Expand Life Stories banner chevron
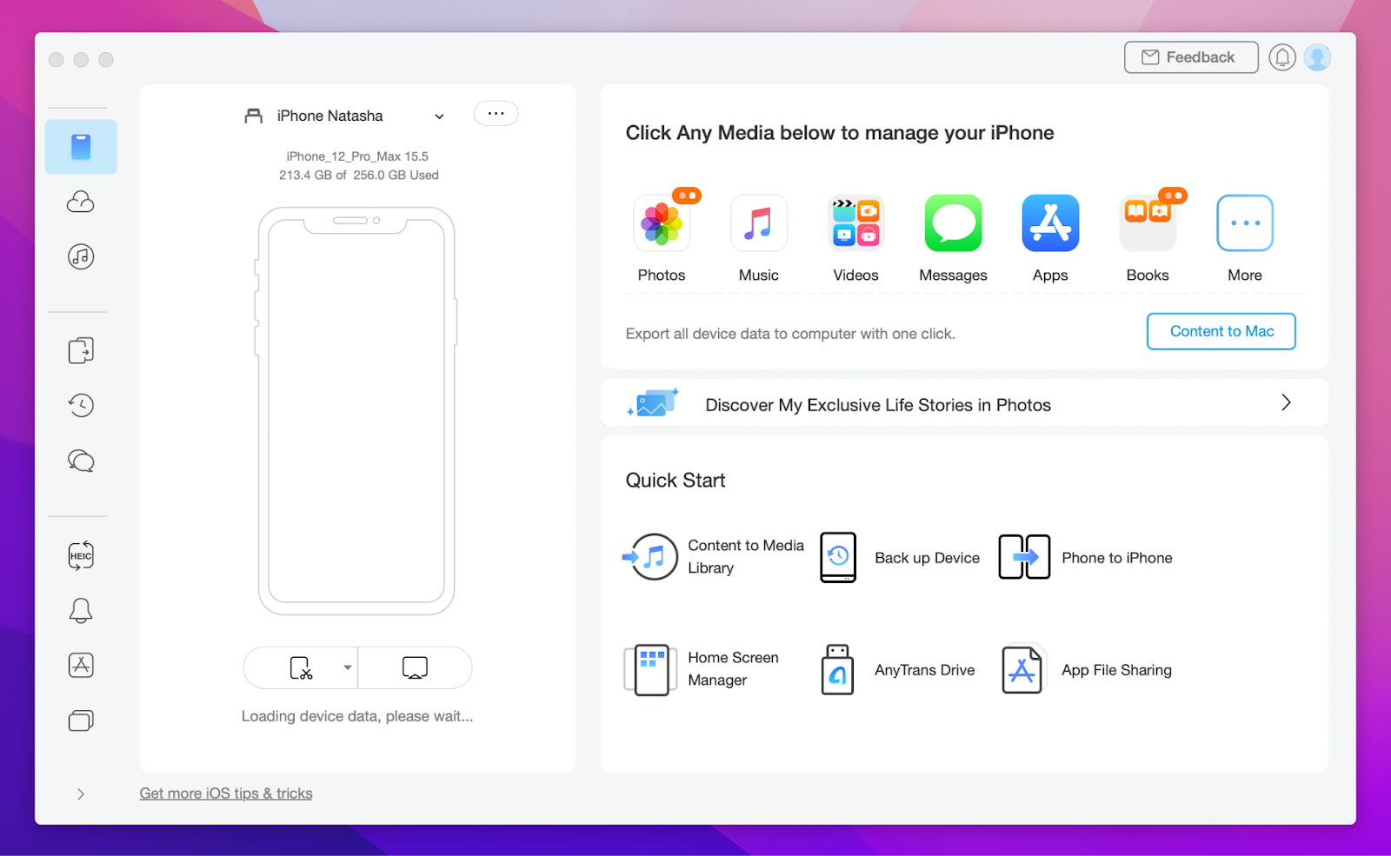The width and height of the screenshot is (1391, 856). (1286, 402)
